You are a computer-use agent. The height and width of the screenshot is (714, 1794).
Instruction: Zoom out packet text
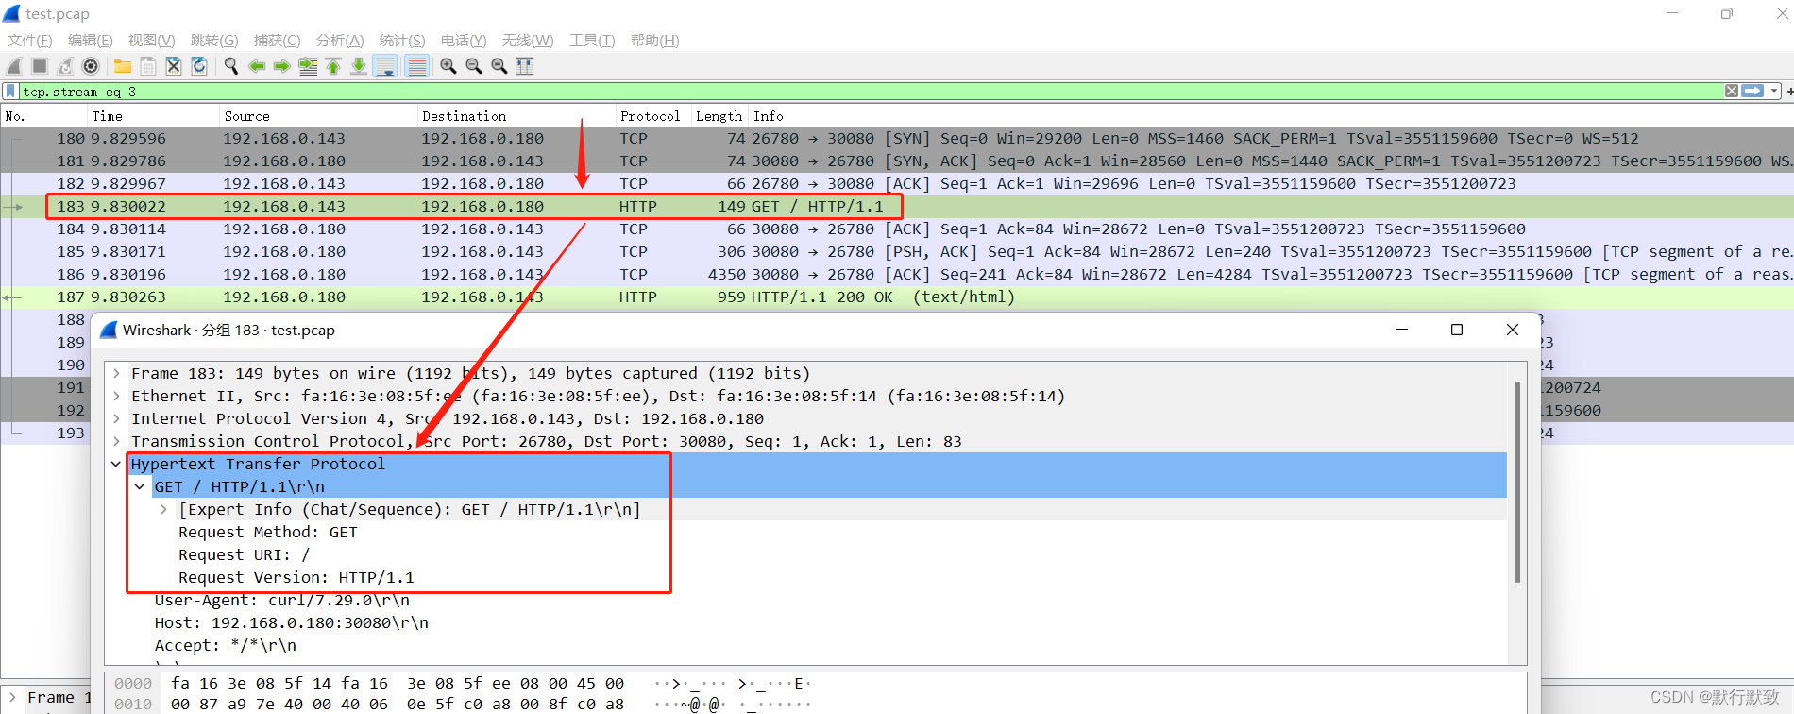[x=474, y=66]
